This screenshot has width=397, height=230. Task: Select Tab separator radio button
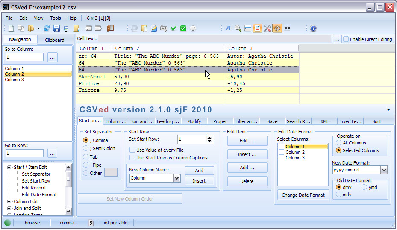86,157
